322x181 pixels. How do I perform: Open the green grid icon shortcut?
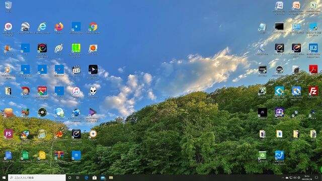point(76,48)
